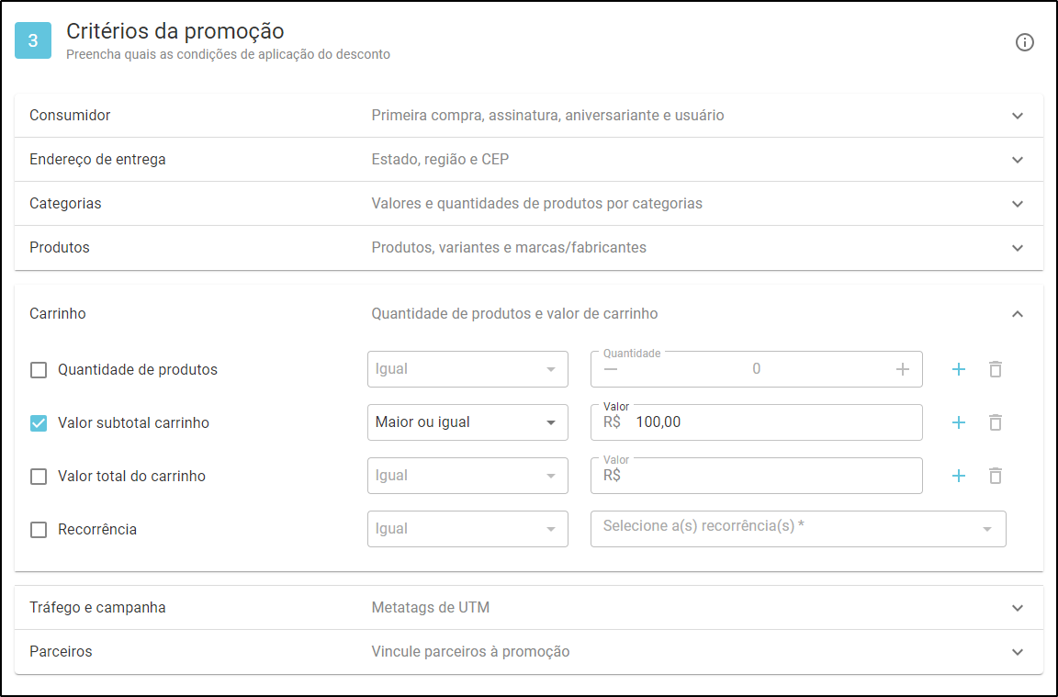This screenshot has height=697, width=1058.
Task: Delete the Valor total do carrinho condition
Action: click(x=996, y=476)
